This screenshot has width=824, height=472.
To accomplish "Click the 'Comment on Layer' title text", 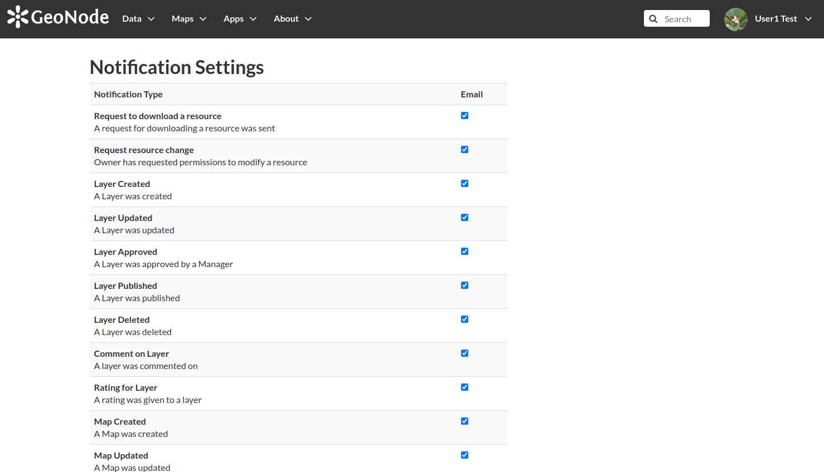I will pyautogui.click(x=132, y=354).
